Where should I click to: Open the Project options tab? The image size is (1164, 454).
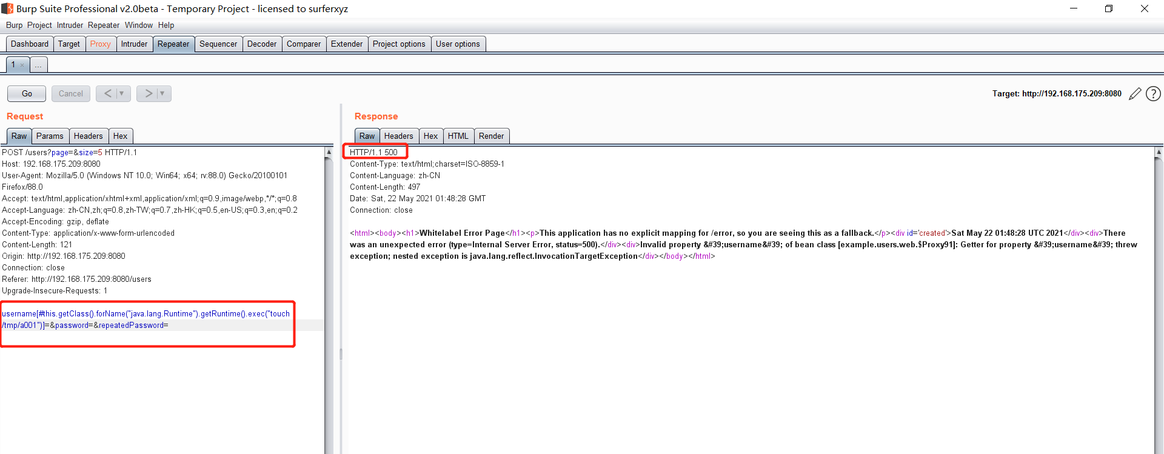point(399,44)
